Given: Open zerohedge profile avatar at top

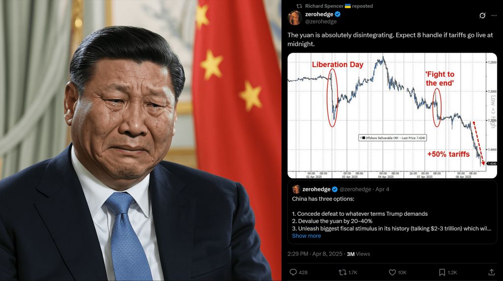Looking at the screenshot, I should point(295,18).
